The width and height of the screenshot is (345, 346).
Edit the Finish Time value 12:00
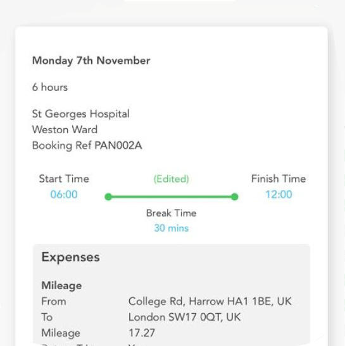279,194
